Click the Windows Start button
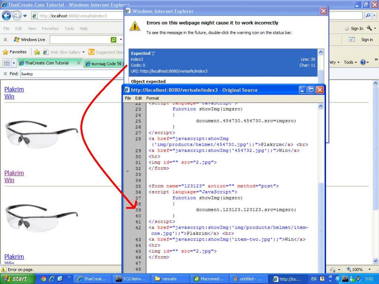The width and height of the screenshot is (379, 284). tap(17, 279)
